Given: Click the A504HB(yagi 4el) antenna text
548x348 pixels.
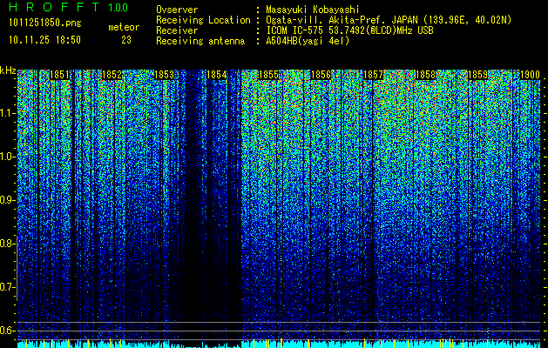Looking at the screenshot, I should pos(308,41).
